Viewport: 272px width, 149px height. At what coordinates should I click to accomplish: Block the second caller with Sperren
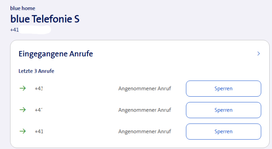click(223, 110)
